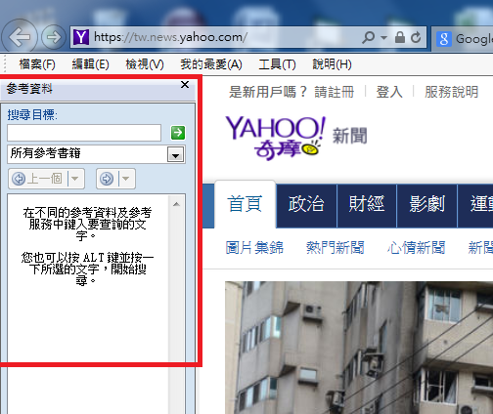Click the 心情新聞 link
This screenshot has width=493, height=414.
417,248
